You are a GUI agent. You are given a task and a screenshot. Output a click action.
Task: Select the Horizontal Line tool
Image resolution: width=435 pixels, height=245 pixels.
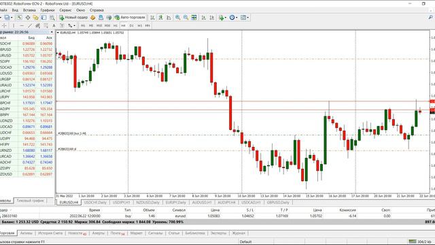click(x=21, y=26)
